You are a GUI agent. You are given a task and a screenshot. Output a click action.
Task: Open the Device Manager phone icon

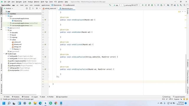coord(178,5)
